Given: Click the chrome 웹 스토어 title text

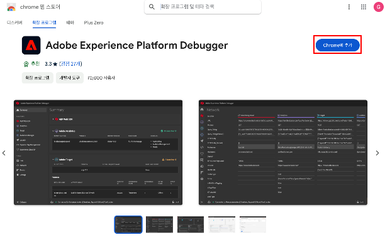Looking at the screenshot, I should click(40, 7).
